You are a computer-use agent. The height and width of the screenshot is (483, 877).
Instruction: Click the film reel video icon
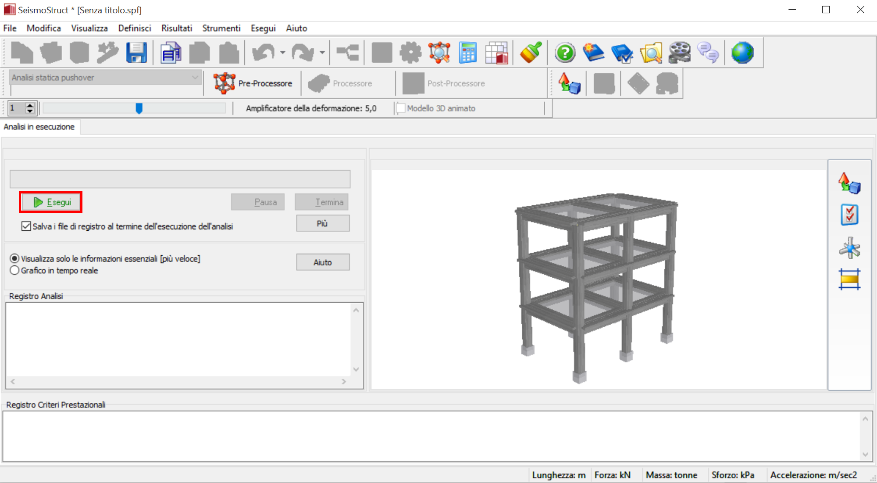point(679,53)
